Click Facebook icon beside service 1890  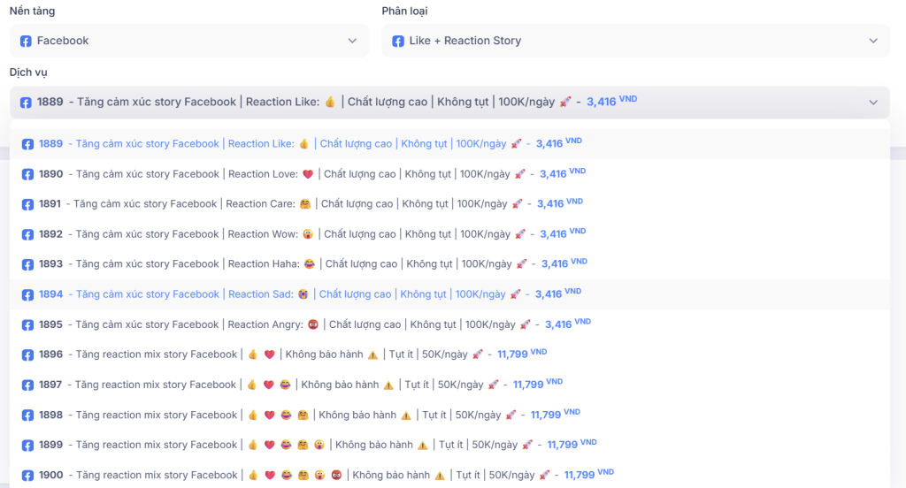(x=27, y=174)
